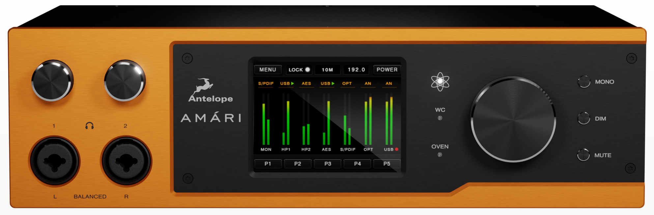Click the HP2 label under the meter

point(306,149)
